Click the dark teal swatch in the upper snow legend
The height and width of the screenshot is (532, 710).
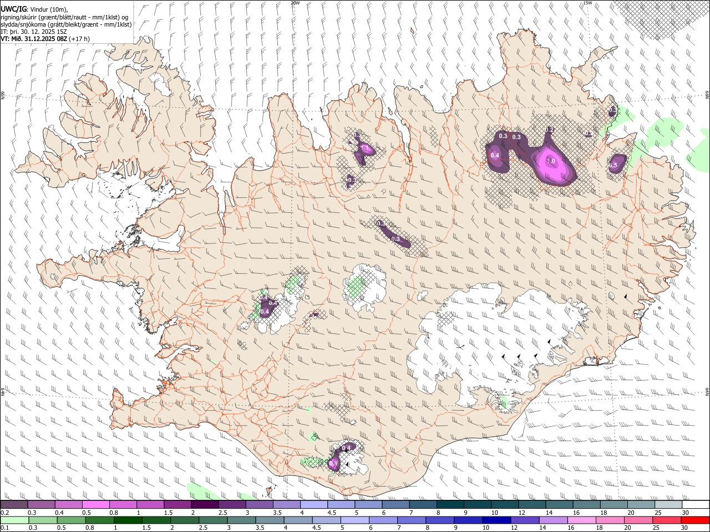[x=450, y=505]
